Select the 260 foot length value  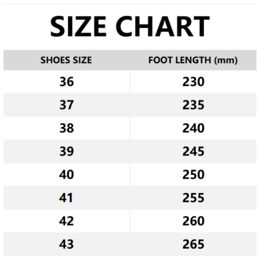193,221
